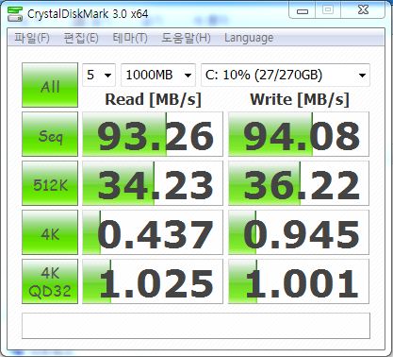Open the 테마(T) menu

[130, 38]
